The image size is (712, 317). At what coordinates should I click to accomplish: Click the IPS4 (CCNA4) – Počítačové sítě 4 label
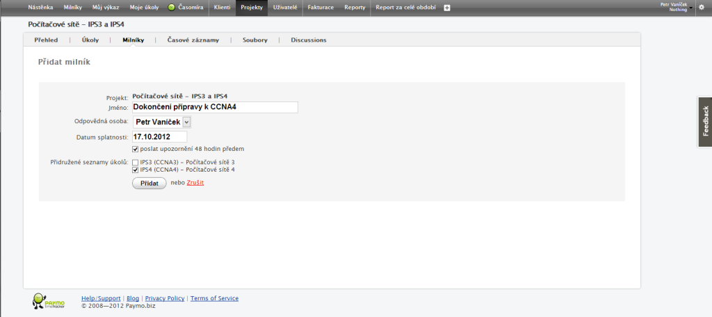coord(188,170)
